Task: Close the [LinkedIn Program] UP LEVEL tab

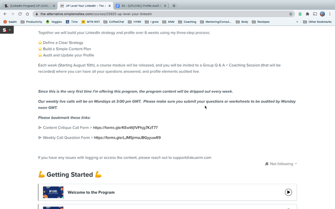Action: 54,6
